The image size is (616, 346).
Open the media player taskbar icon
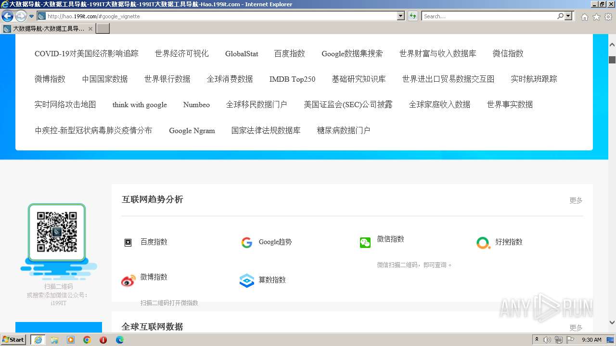(71, 340)
